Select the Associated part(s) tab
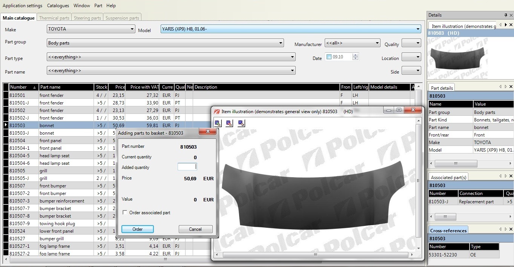Image resolution: width=514 pixels, height=267 pixels. (448, 177)
